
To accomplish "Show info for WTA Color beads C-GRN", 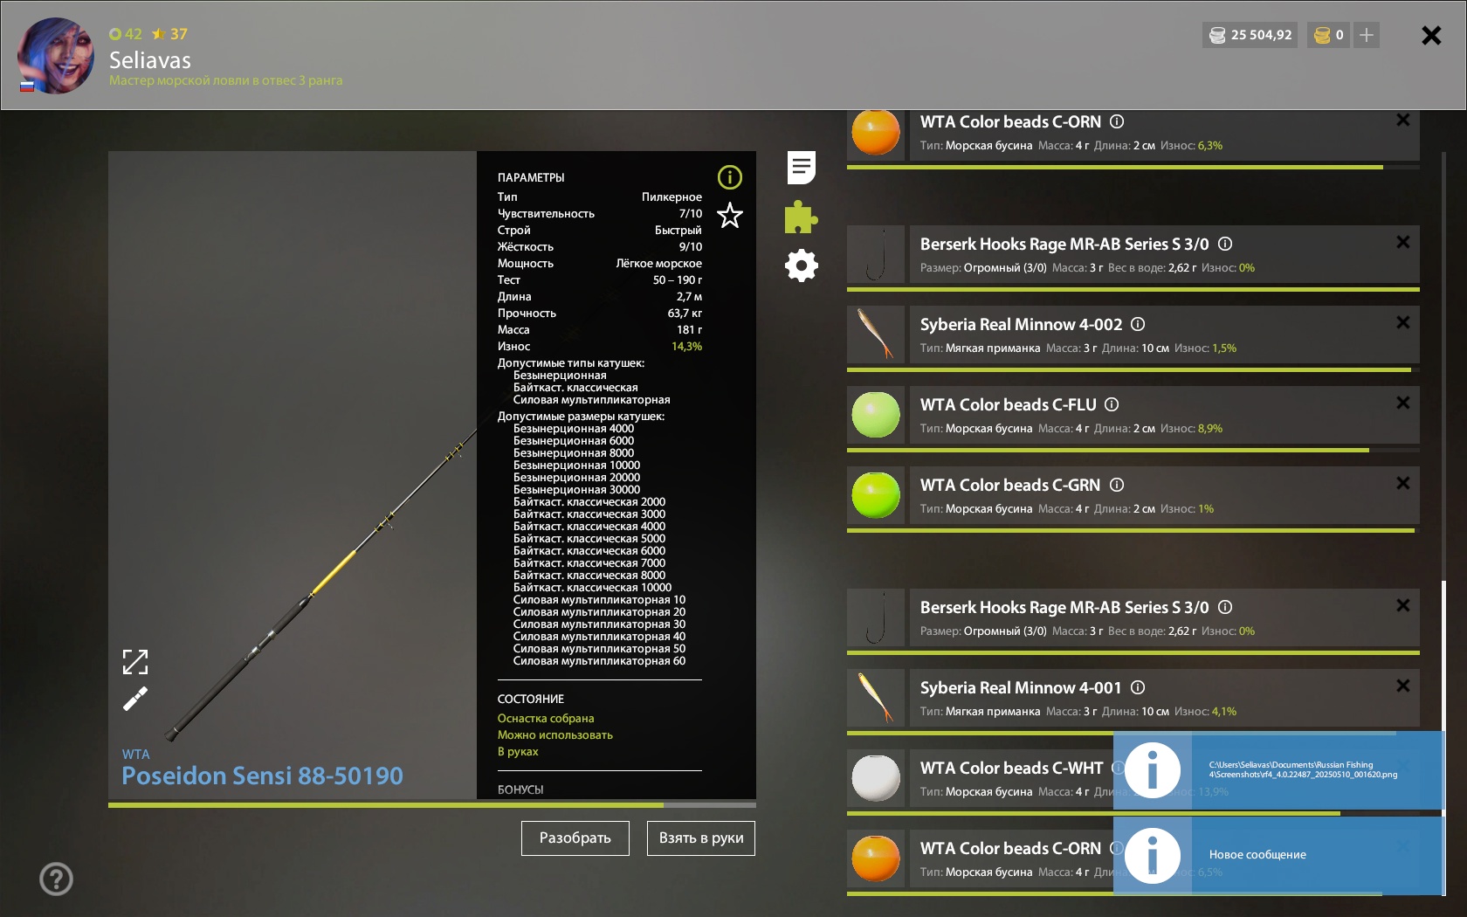I will tap(1117, 485).
